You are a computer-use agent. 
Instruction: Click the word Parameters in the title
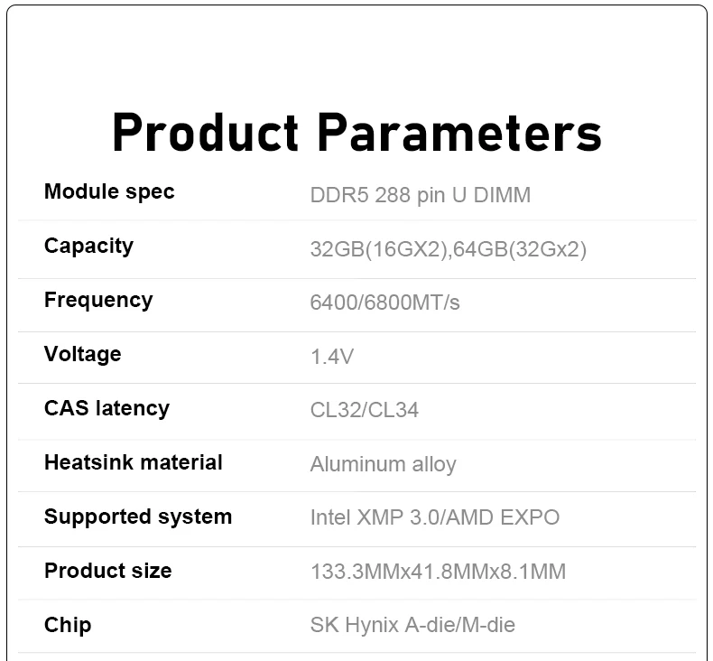pos(459,132)
